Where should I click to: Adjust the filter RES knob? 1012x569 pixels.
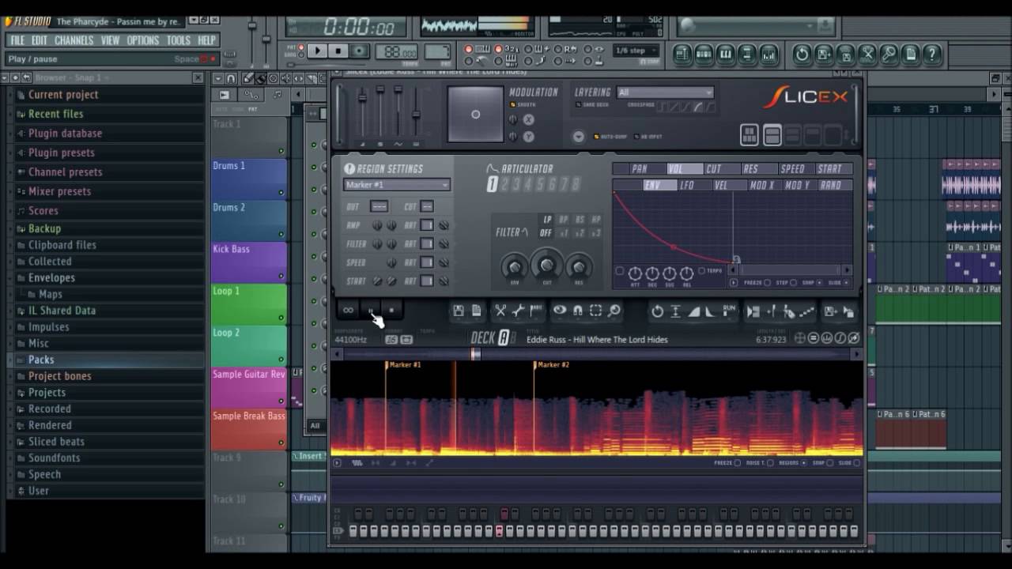[x=579, y=266]
